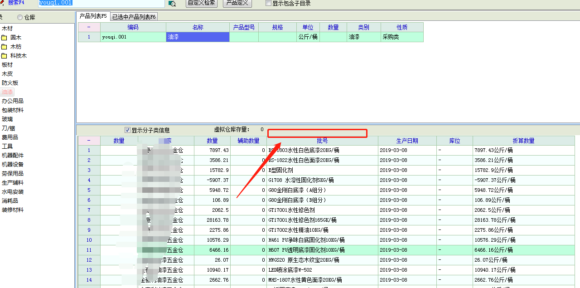Open the 科技木 folder icon
The height and width of the screenshot is (288, 580).
(4, 56)
